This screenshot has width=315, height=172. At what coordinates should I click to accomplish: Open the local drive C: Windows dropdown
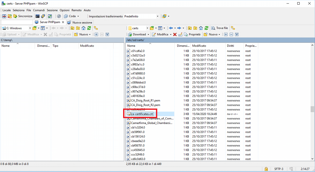[x=30, y=28]
